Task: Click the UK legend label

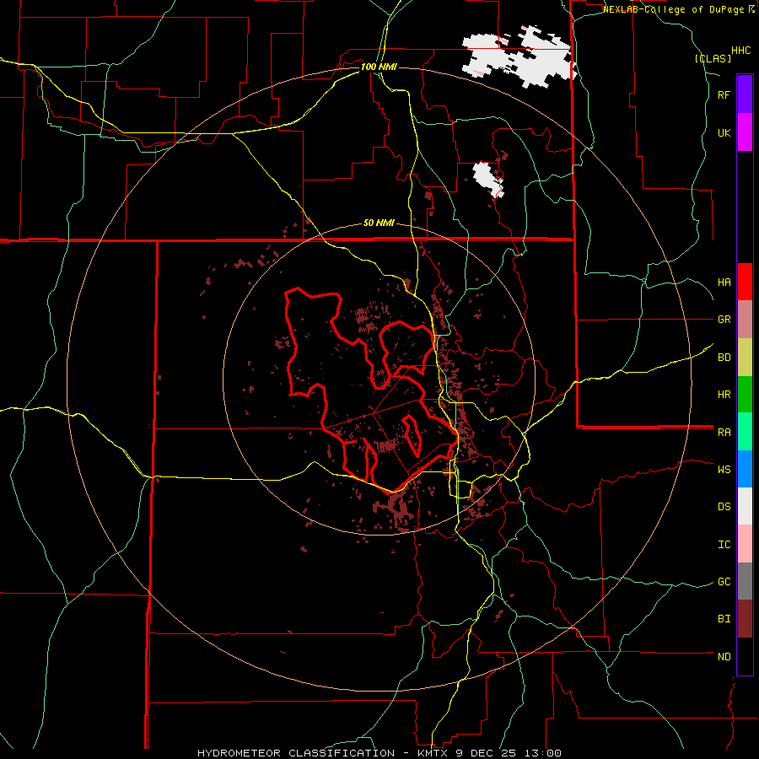Action: [724, 132]
